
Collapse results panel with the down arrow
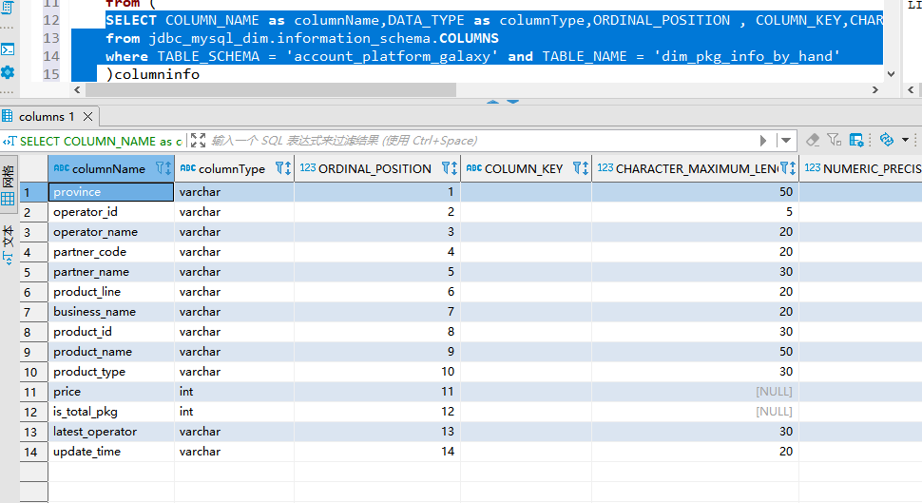coord(512,102)
